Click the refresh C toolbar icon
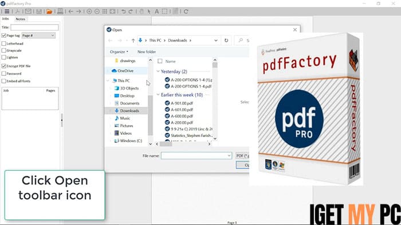Screen dimensions: 401x225 186,11
